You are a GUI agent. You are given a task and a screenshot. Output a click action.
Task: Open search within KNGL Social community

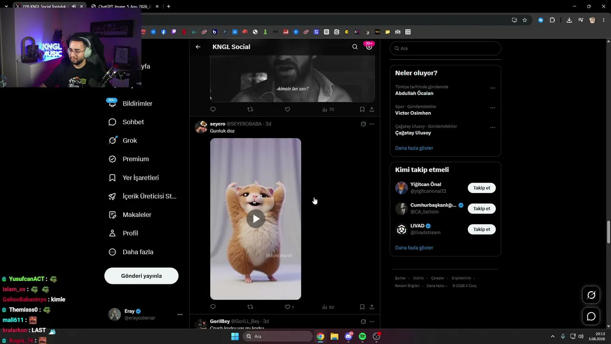point(355,47)
